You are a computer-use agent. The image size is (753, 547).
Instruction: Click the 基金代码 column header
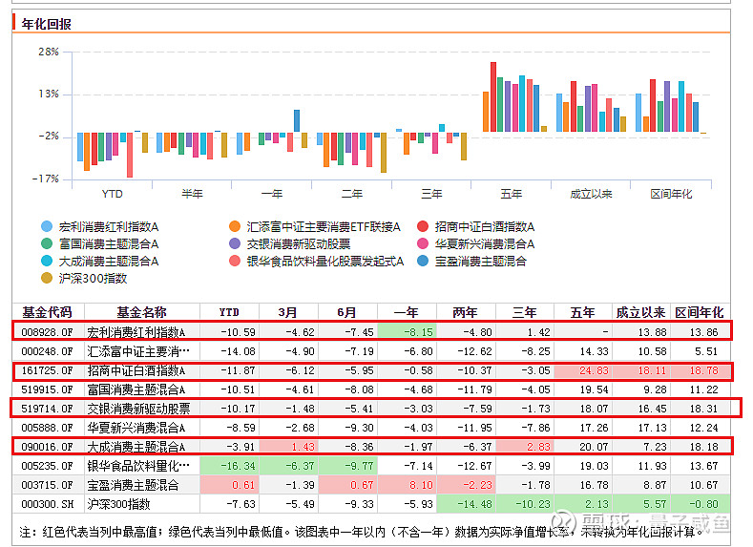(47, 313)
